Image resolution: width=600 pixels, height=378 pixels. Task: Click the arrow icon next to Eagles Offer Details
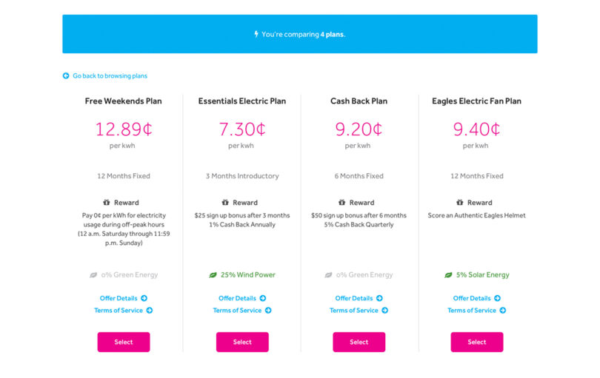click(x=498, y=298)
